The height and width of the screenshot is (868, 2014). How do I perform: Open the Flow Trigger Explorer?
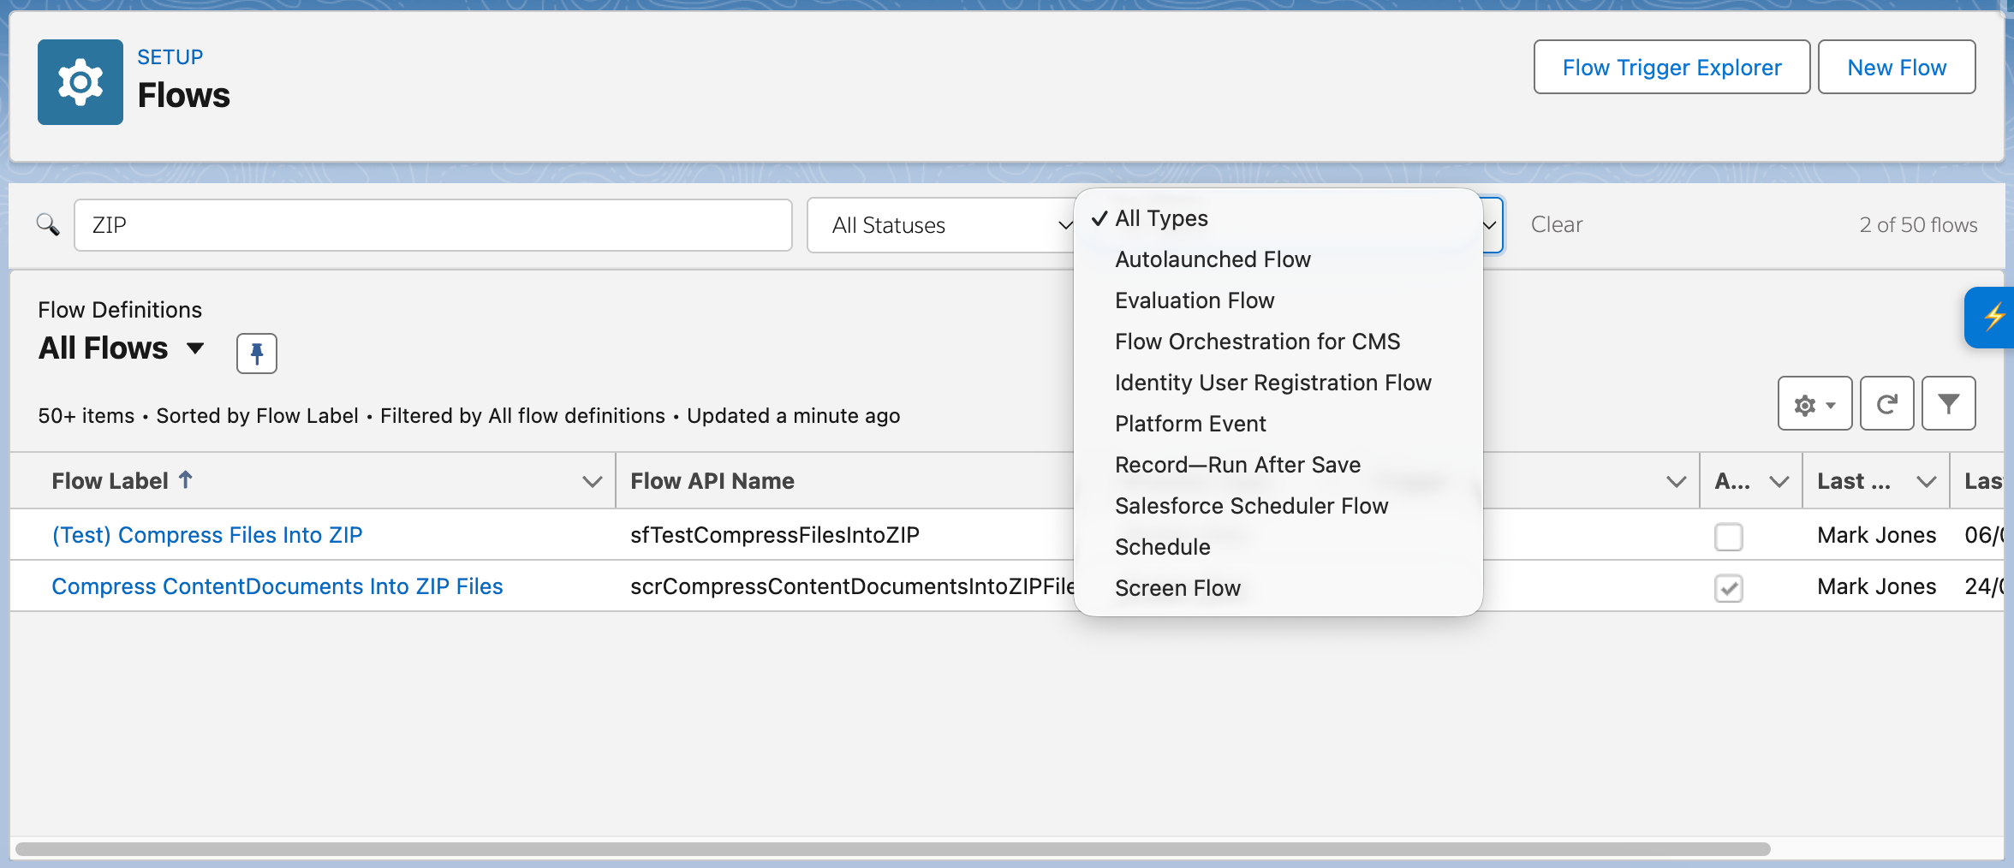[1671, 67]
